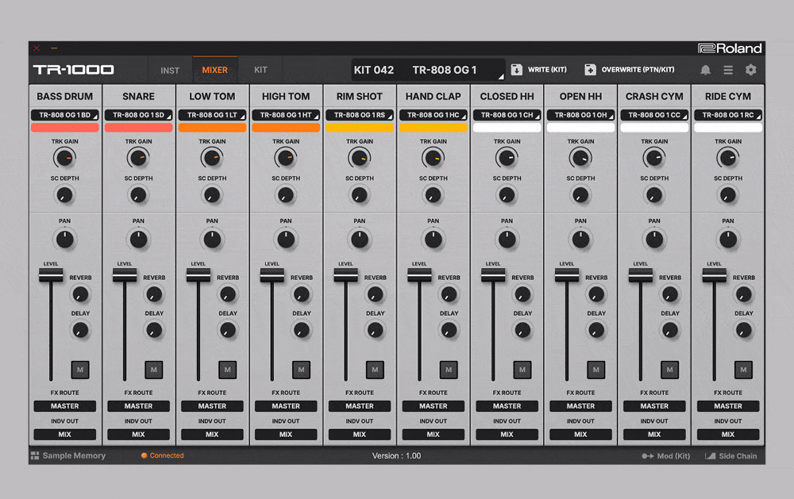Click the High Tom level fader handle
The image size is (794, 499).
[272, 275]
